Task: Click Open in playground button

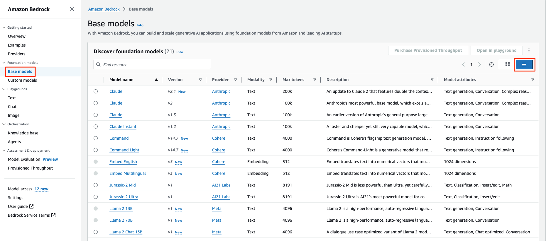Action: click(x=497, y=50)
